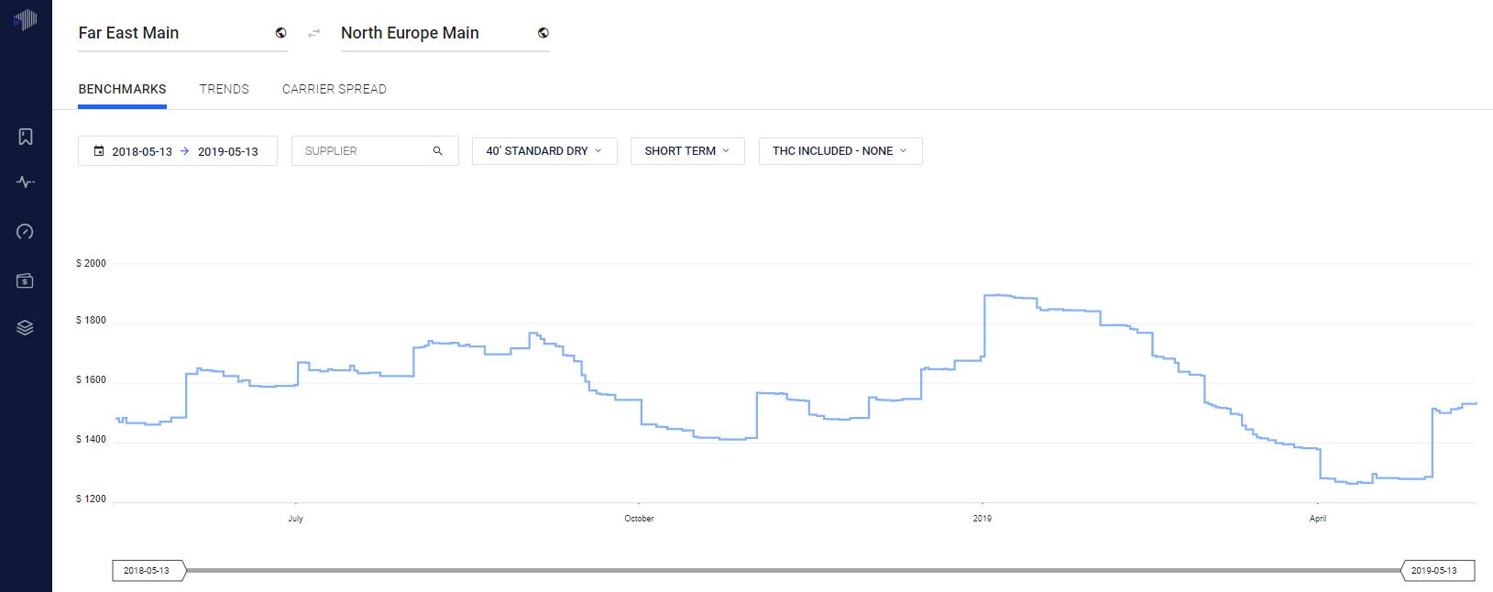This screenshot has height=592, width=1493.
Task: Click the 2019-05-13 timeline slider handle
Action: coord(1436,571)
